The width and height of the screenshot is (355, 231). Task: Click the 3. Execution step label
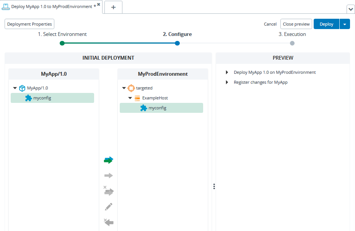coord(292,34)
